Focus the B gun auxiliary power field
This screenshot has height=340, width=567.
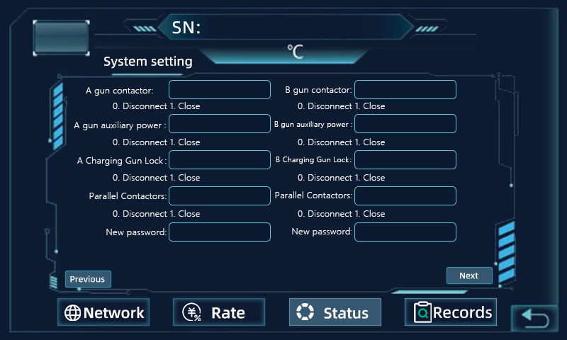tap(405, 124)
